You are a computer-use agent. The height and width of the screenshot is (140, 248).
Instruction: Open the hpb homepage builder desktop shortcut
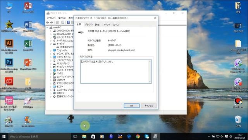click(x=9, y=103)
